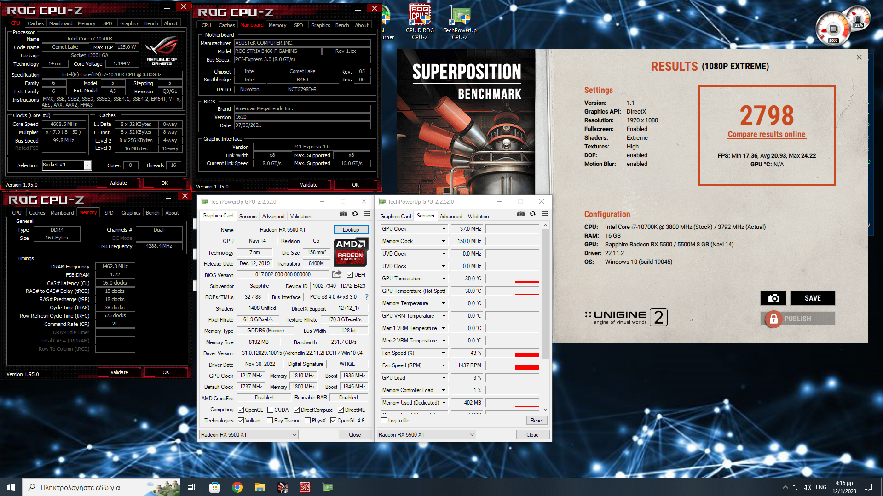Click Bus Interface question mark help icon

tap(367, 297)
